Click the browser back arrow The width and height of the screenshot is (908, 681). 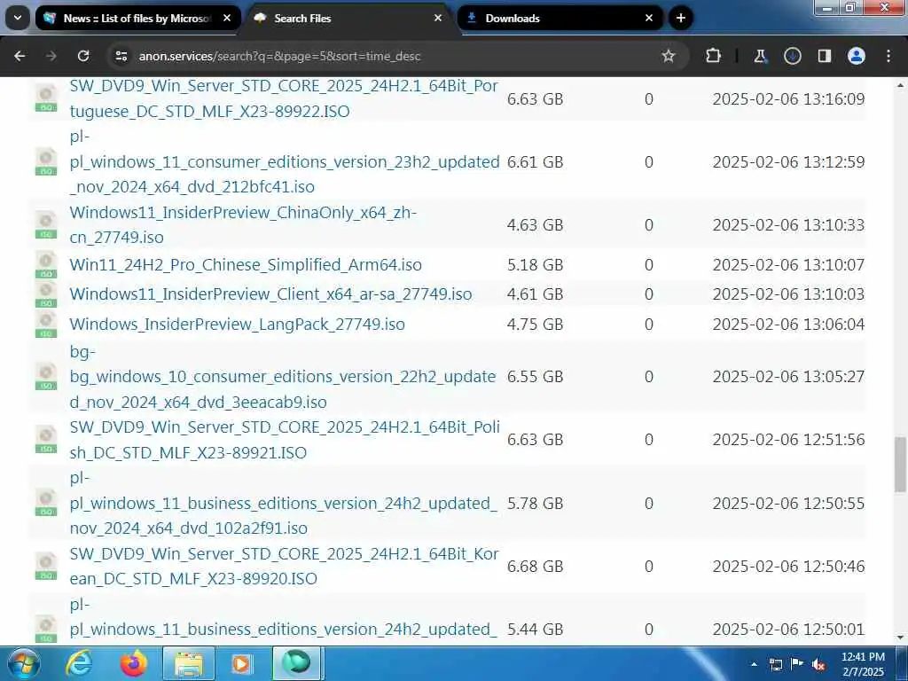(20, 56)
